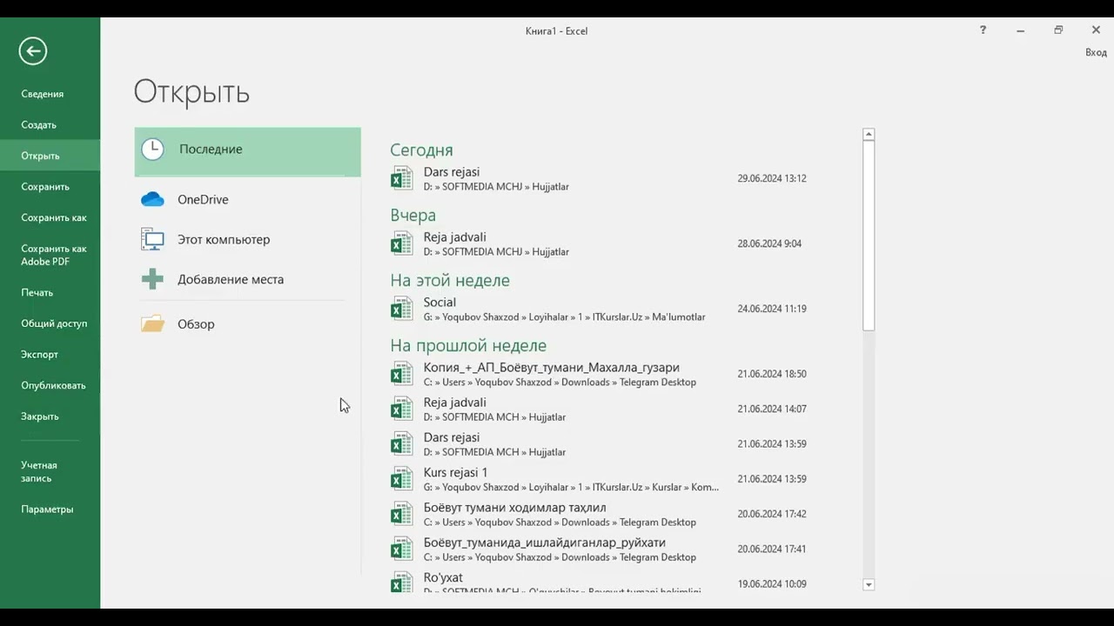The width and height of the screenshot is (1114, 626).
Task: Open the Сведения menu item
Action: (x=43, y=94)
